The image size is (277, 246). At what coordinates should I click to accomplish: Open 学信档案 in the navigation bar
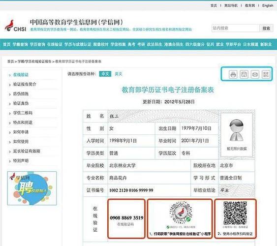[118, 44]
